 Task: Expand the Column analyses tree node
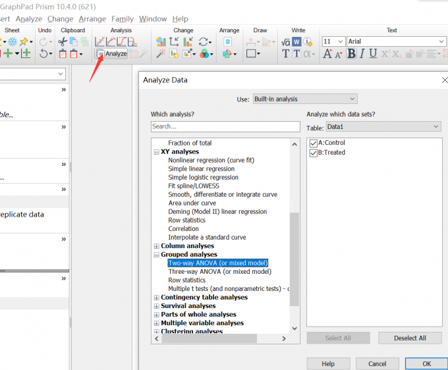tap(157, 246)
